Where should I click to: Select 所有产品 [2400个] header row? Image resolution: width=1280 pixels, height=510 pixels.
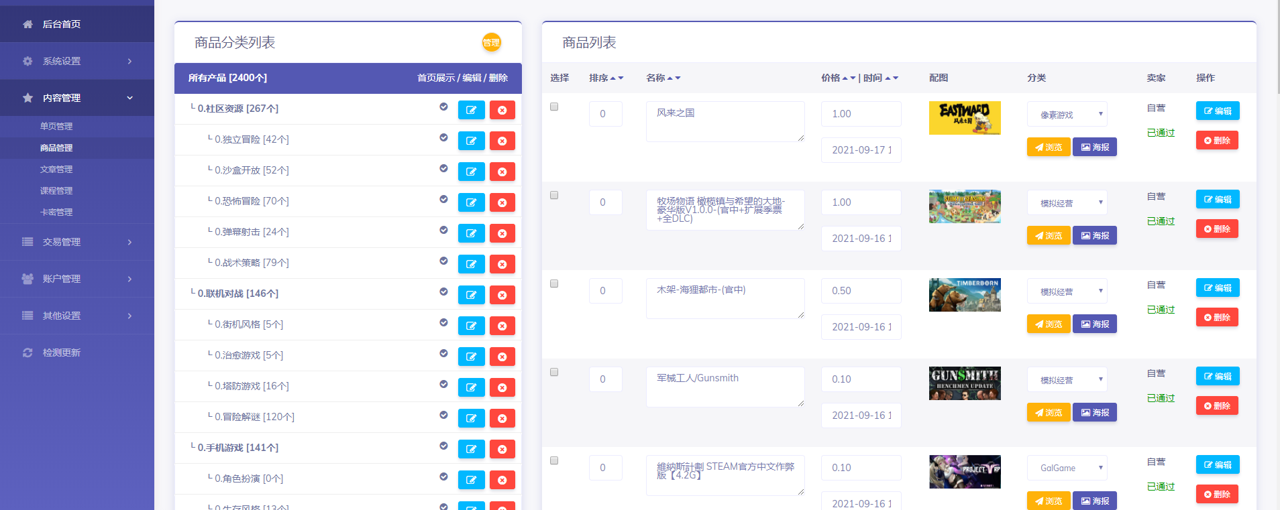[348, 78]
